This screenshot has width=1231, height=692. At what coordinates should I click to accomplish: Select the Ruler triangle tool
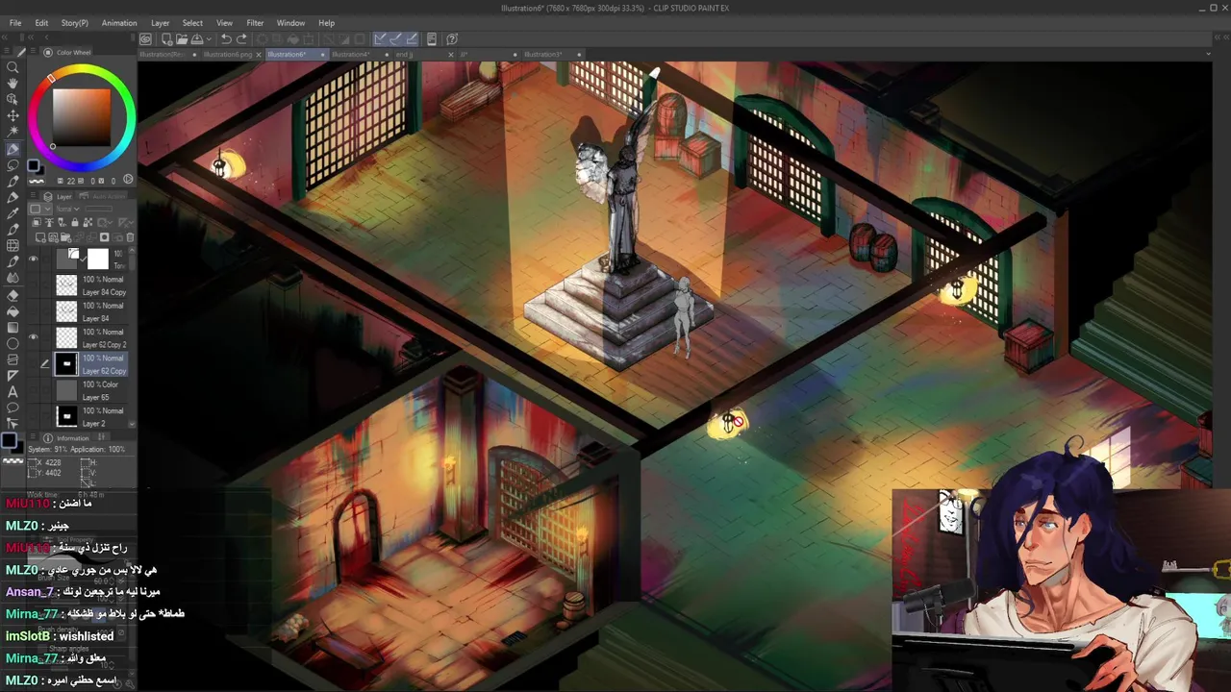point(13,376)
